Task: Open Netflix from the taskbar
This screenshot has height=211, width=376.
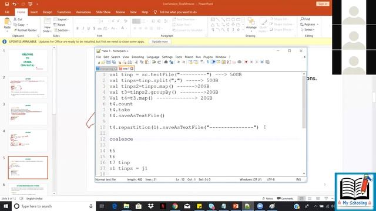Action: coord(163,206)
